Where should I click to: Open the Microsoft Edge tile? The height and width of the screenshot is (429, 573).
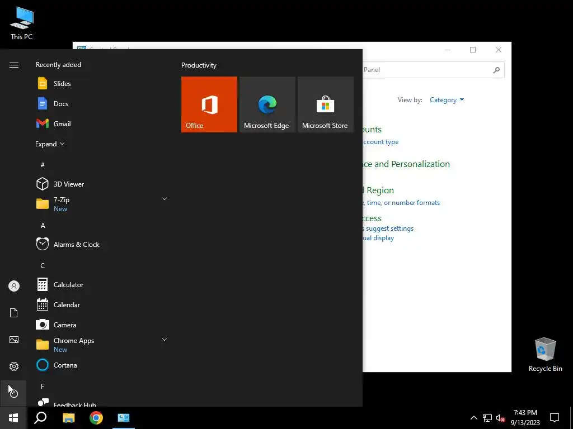click(267, 104)
